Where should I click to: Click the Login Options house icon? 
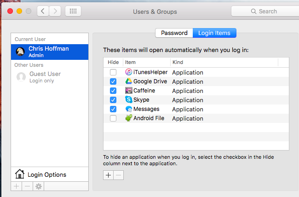pyautogui.click(x=19, y=174)
